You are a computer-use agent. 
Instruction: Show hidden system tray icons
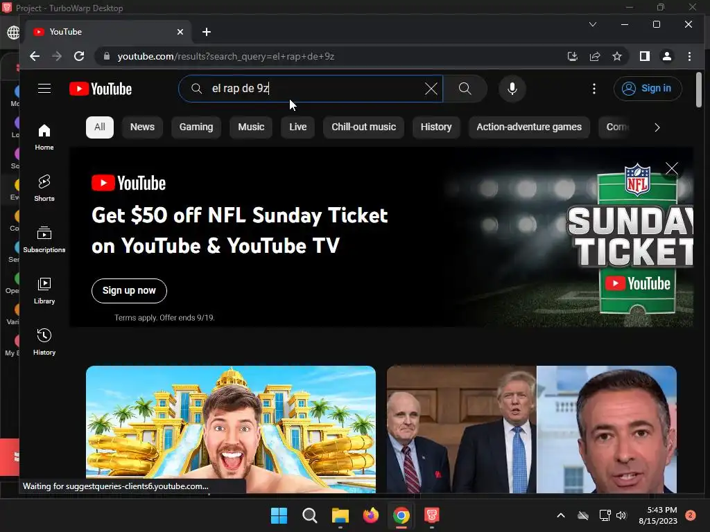[x=560, y=515]
